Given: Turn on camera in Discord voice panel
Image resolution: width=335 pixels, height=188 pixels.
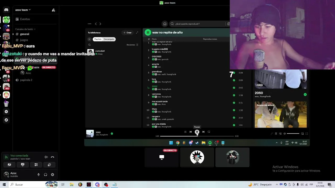Looking at the screenshot, I should point(9,164).
